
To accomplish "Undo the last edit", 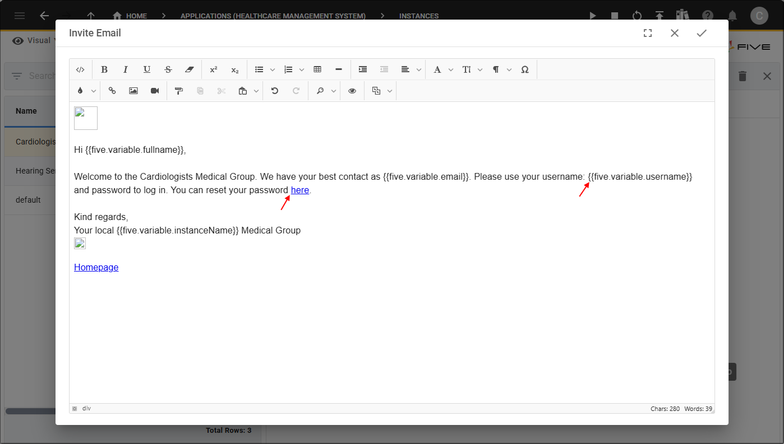I will coord(275,90).
